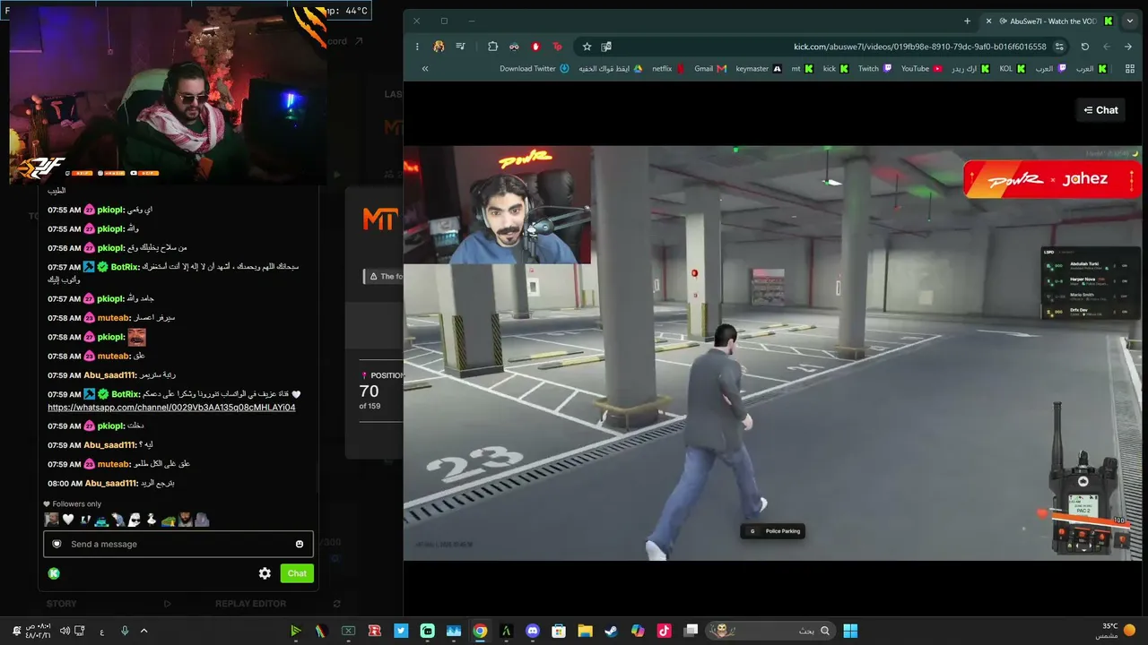Click username BotRix on the 07:57 AM message
This screenshot has width=1148, height=645.
point(125,267)
